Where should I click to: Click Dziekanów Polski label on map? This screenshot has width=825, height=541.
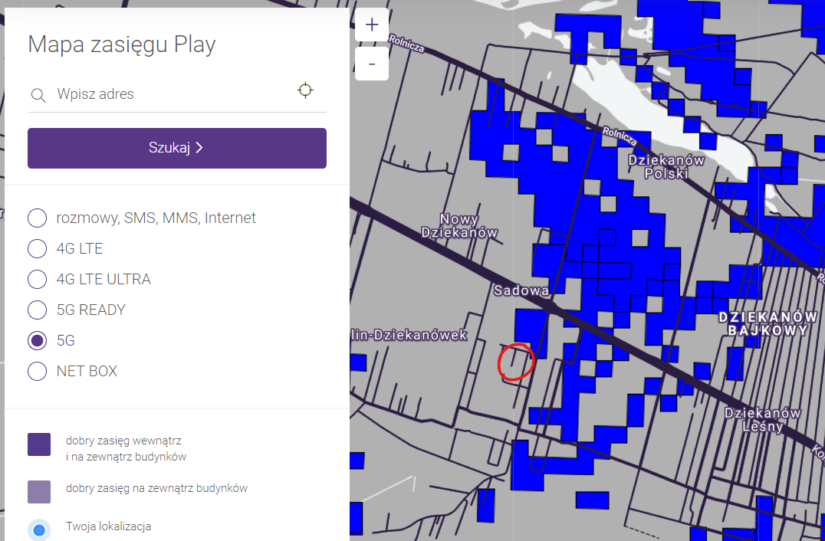666,166
